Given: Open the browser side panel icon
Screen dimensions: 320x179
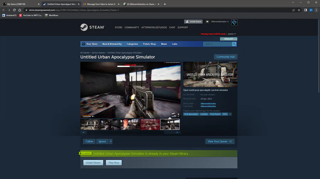Looking at the screenshot, I should coord(305,10).
